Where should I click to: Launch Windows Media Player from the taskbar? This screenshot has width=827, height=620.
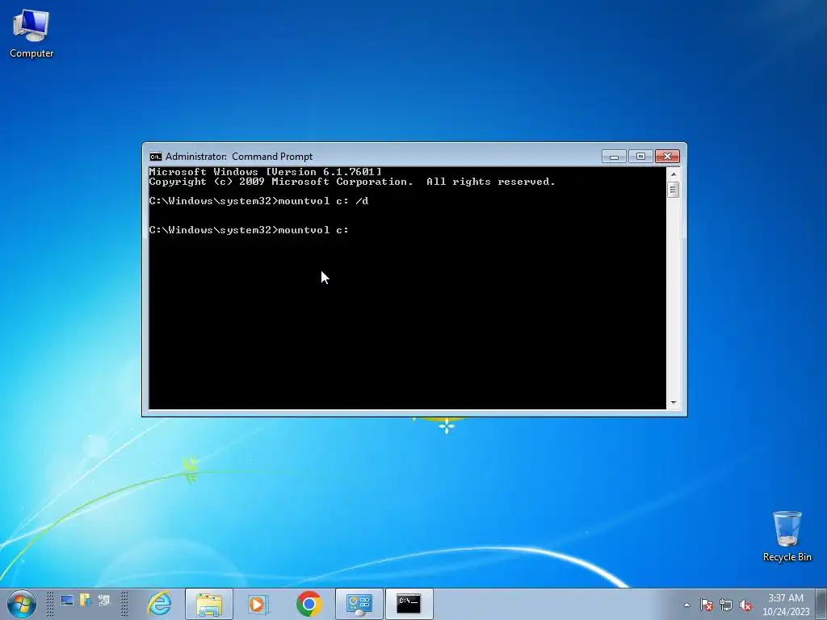point(258,604)
